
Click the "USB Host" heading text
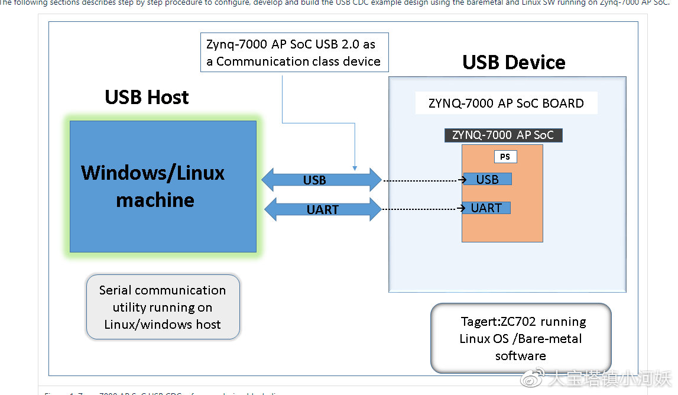pos(147,98)
